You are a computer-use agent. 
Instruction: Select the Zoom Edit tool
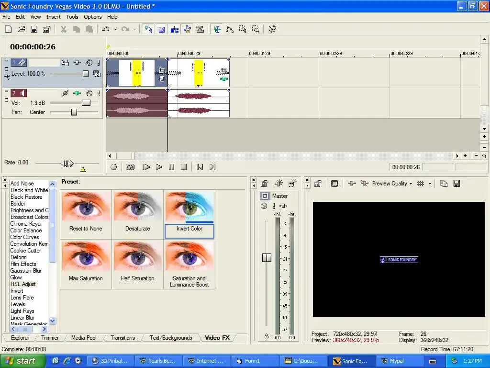[256, 29]
